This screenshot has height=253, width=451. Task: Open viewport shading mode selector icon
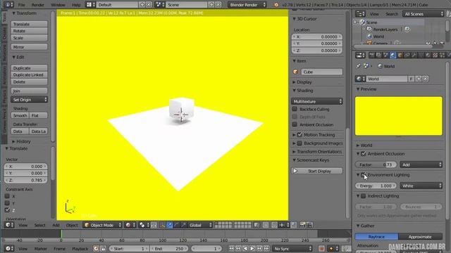tap(130, 225)
